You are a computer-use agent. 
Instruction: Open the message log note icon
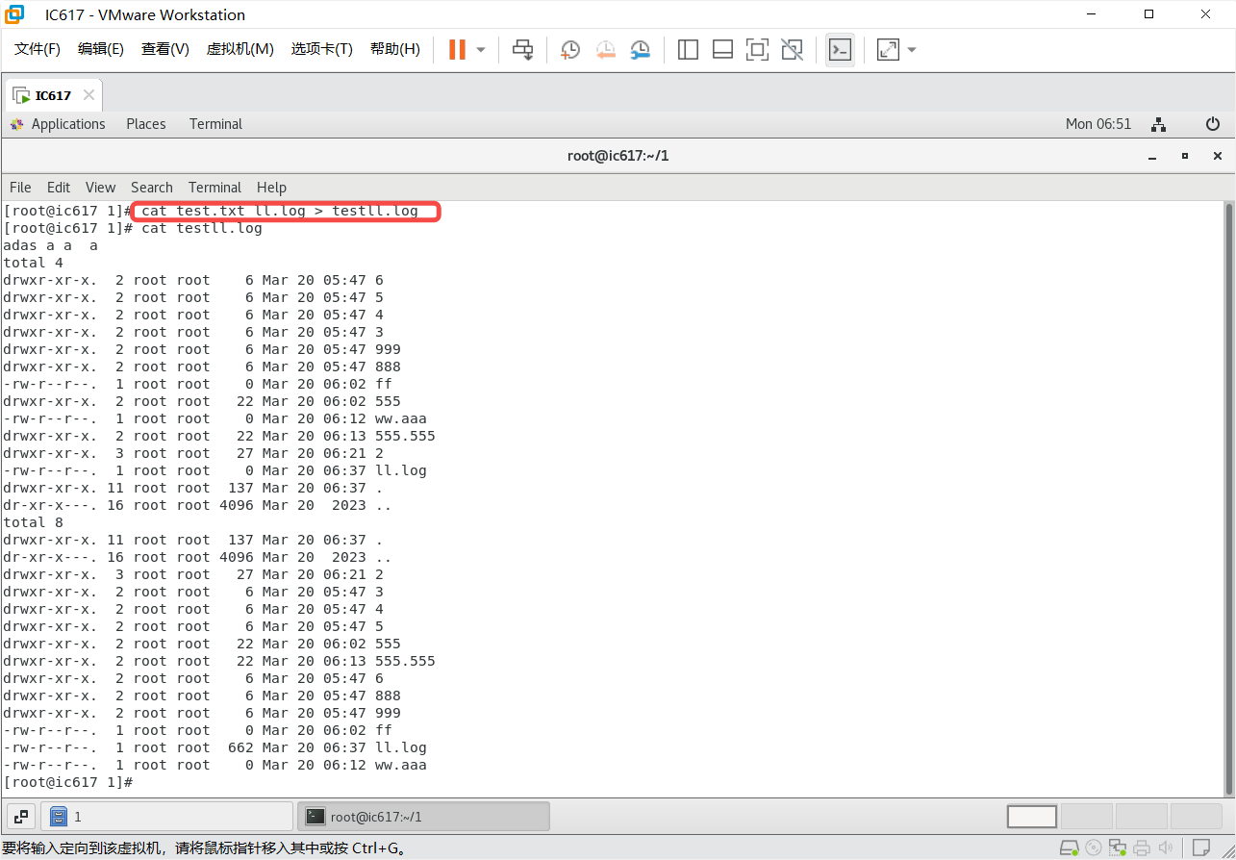[x=1201, y=848]
